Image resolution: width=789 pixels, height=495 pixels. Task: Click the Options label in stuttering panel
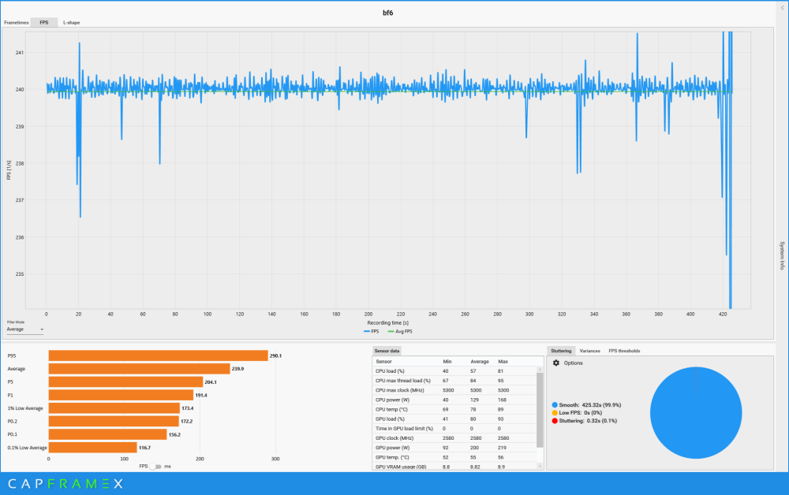(574, 363)
